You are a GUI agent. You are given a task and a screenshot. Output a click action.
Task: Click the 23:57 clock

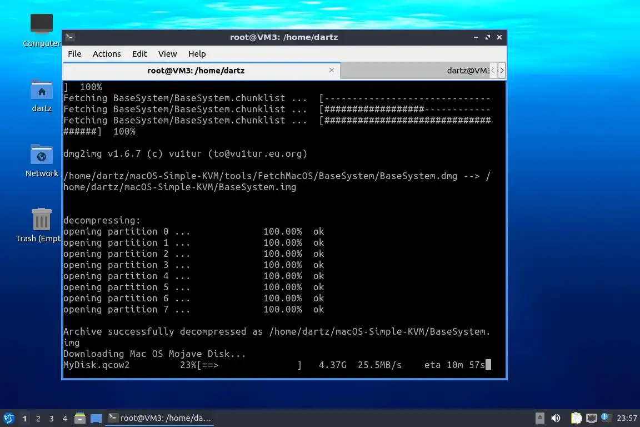point(627,418)
